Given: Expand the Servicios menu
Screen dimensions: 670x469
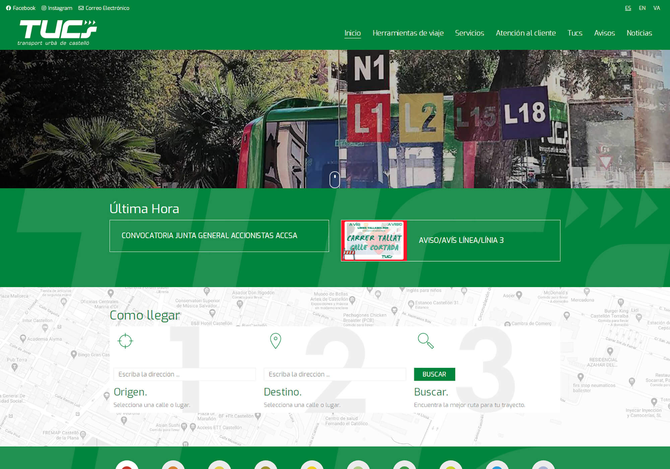Looking at the screenshot, I should tap(469, 33).
